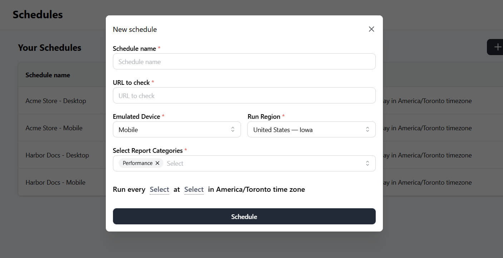
Task: Pick the run time after 'at'
Action: tap(194, 189)
